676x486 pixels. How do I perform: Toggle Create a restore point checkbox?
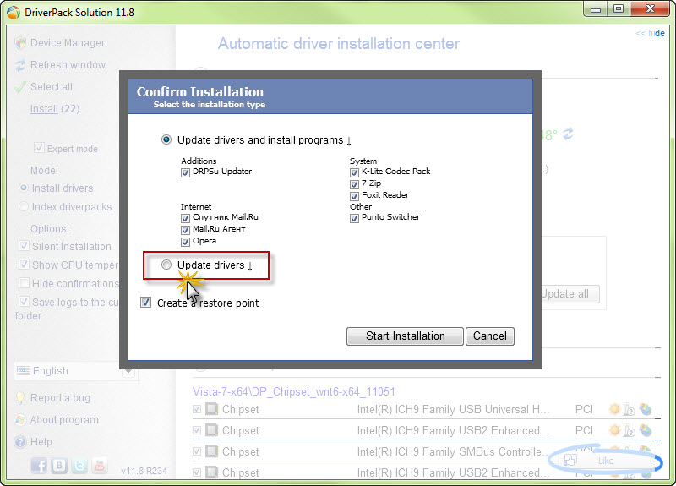pos(145,303)
